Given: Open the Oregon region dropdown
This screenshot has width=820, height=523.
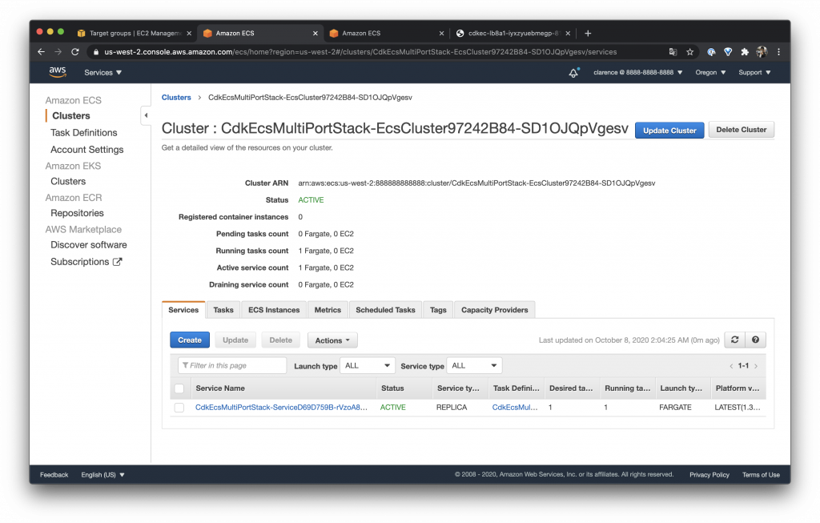Looking at the screenshot, I should [x=711, y=73].
